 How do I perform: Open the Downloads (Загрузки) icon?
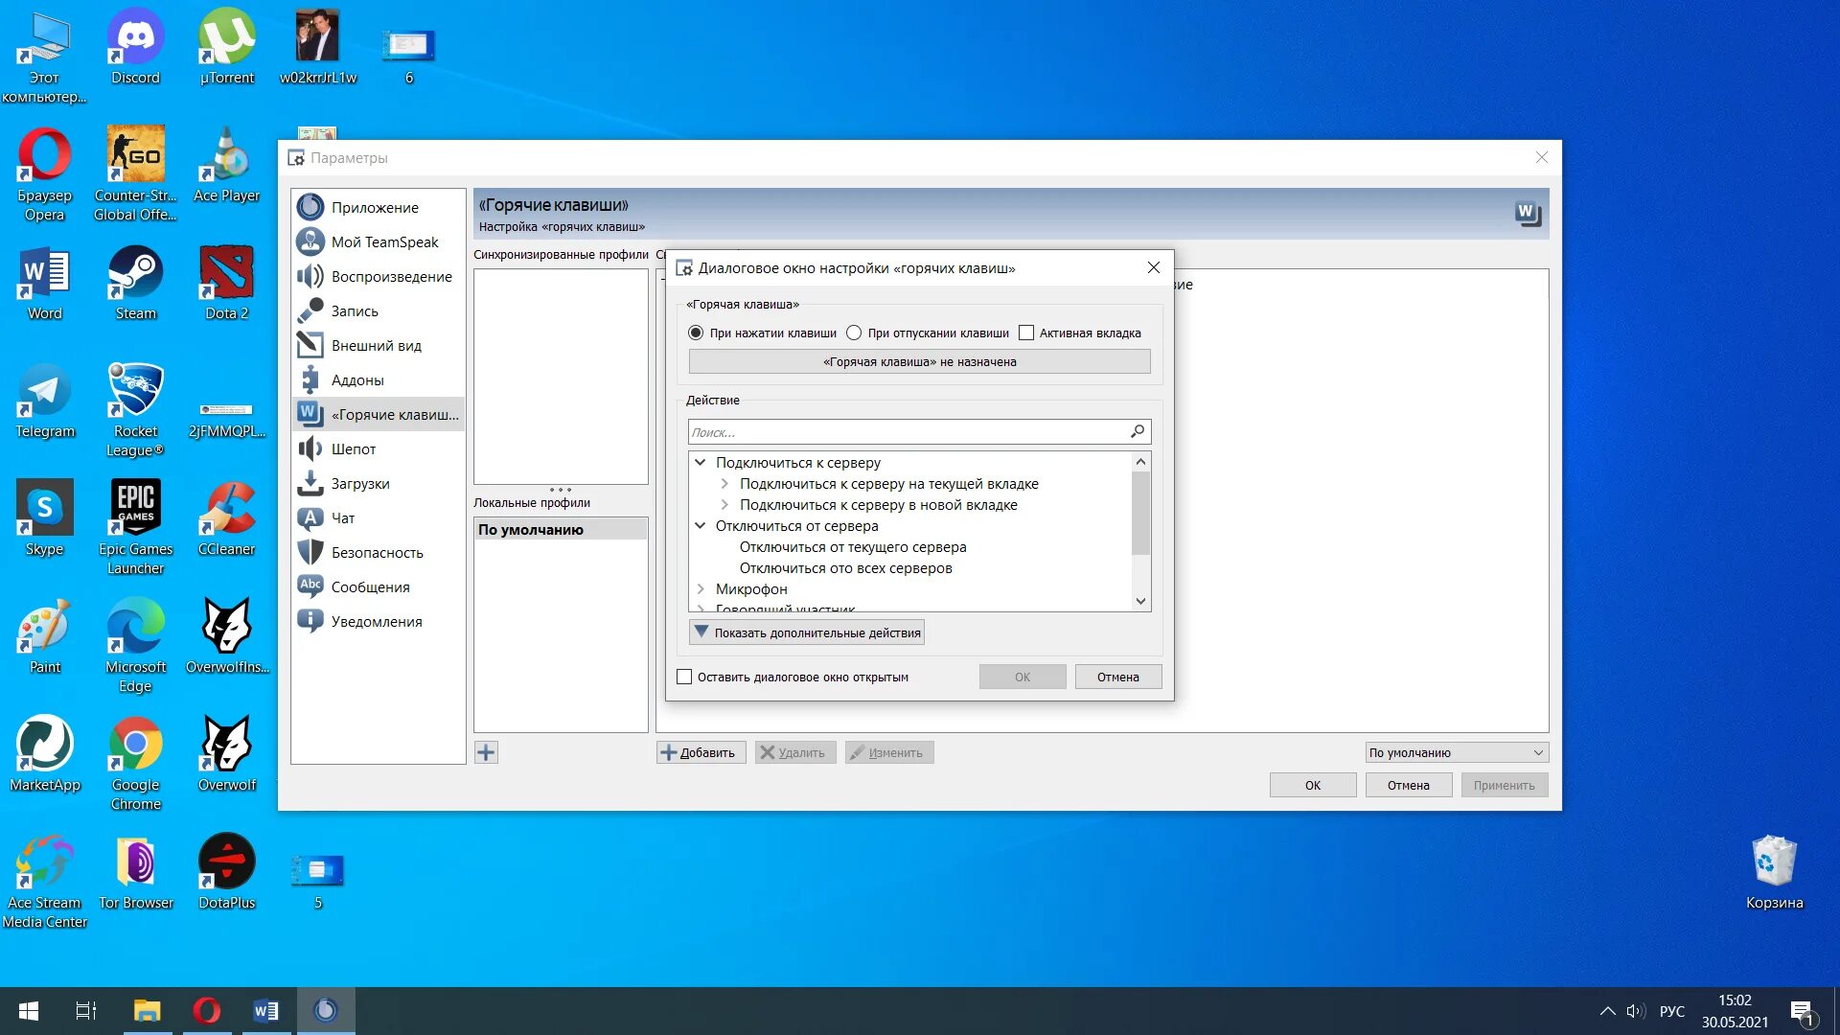pyautogui.click(x=310, y=484)
